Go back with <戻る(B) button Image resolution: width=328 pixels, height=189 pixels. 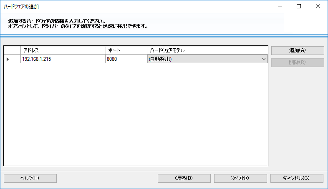pyautogui.click(x=184, y=178)
